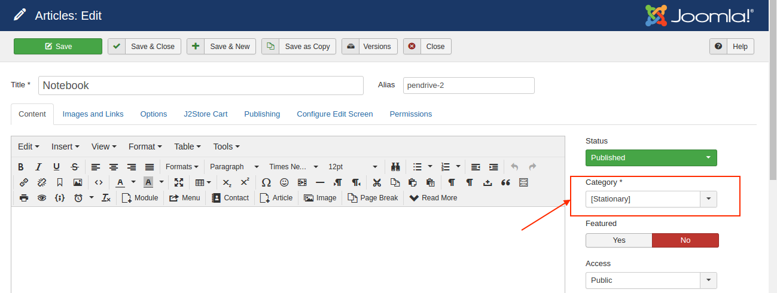777x293 pixels.
Task: Open the Paragraph block format dropdown
Action: (234, 167)
